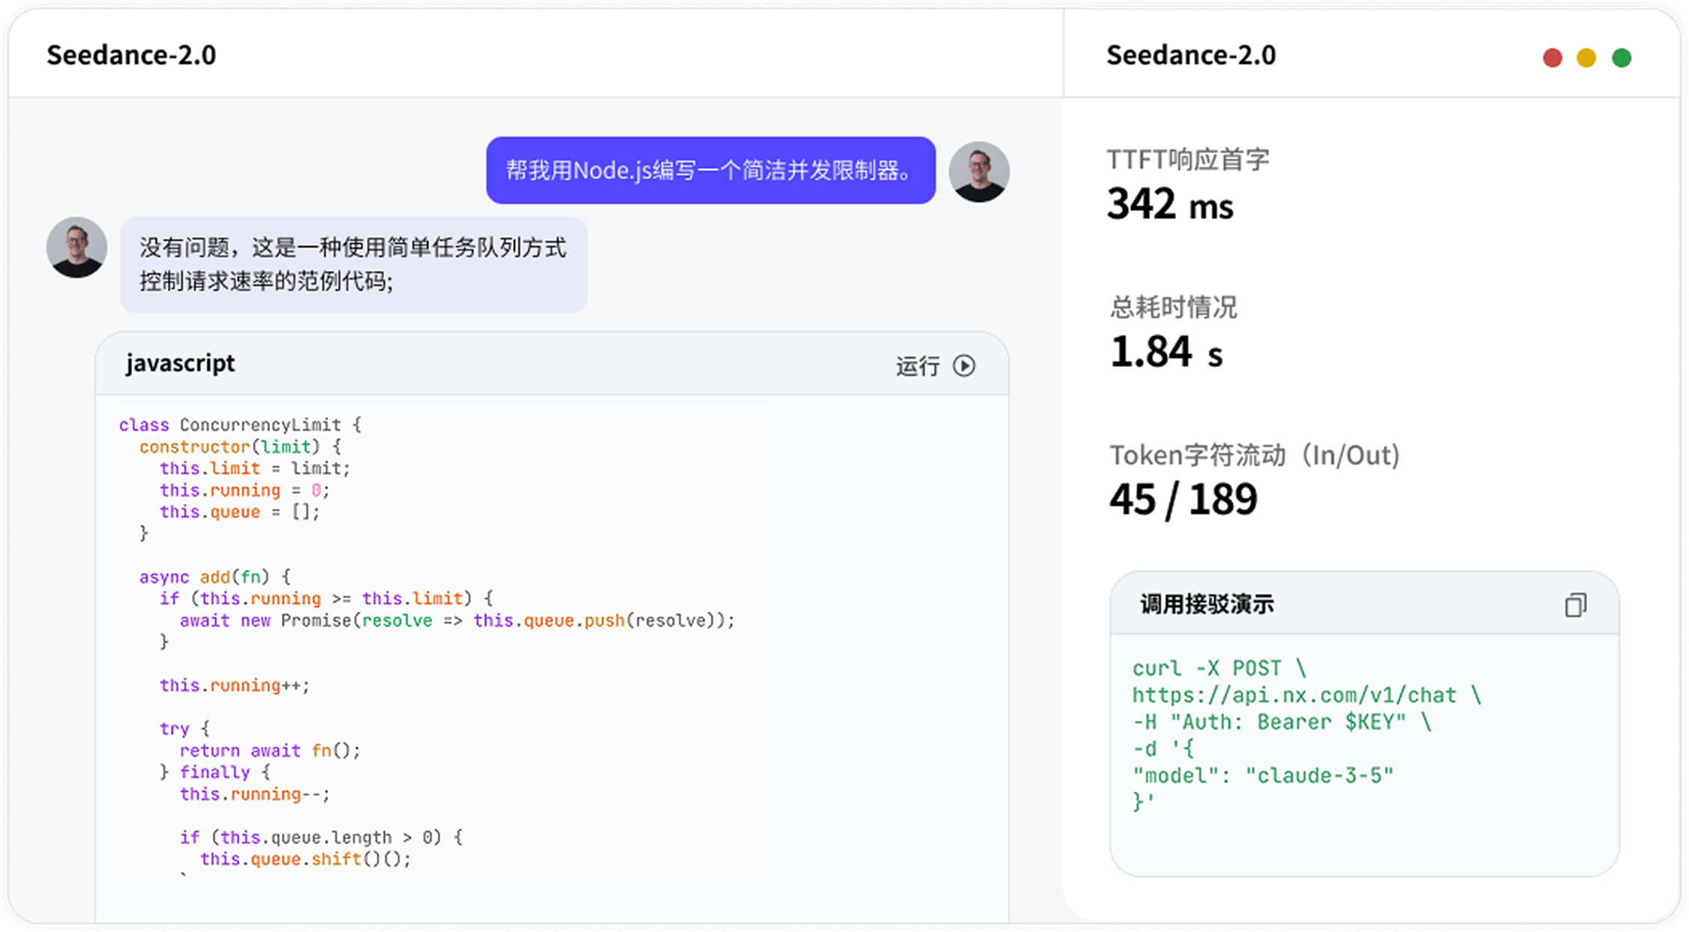Select the blue Node.js request message bubble

(x=710, y=170)
